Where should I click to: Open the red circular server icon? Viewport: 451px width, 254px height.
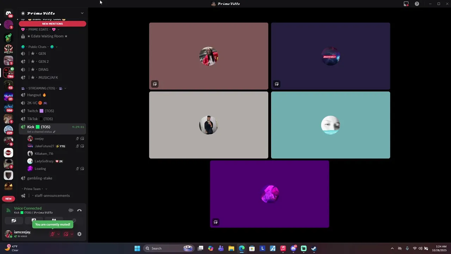click(x=8, y=152)
